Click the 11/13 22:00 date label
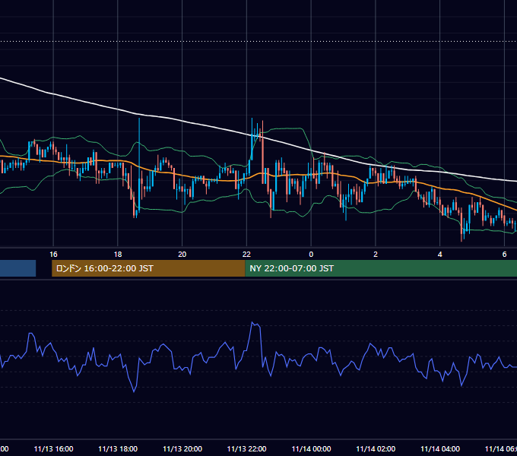Image resolution: width=517 pixels, height=456 pixels. [x=246, y=448]
